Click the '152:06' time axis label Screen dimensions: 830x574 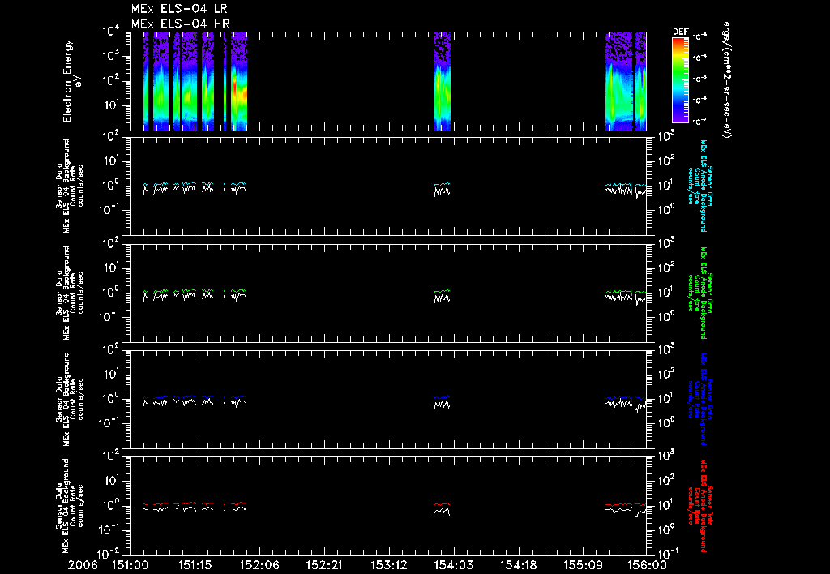(x=260, y=565)
